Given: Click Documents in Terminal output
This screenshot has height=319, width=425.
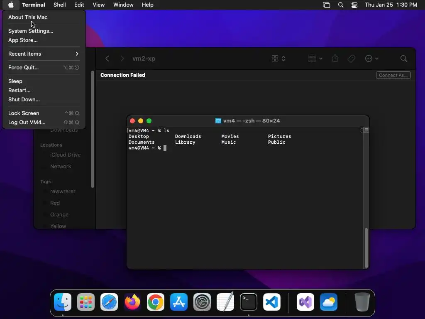Looking at the screenshot, I should pos(142,142).
